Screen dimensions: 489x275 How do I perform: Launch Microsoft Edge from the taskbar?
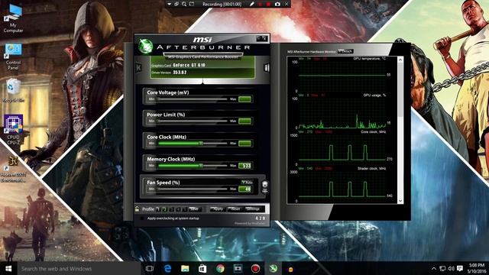(x=167, y=268)
